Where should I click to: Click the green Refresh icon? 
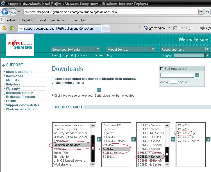208,12
